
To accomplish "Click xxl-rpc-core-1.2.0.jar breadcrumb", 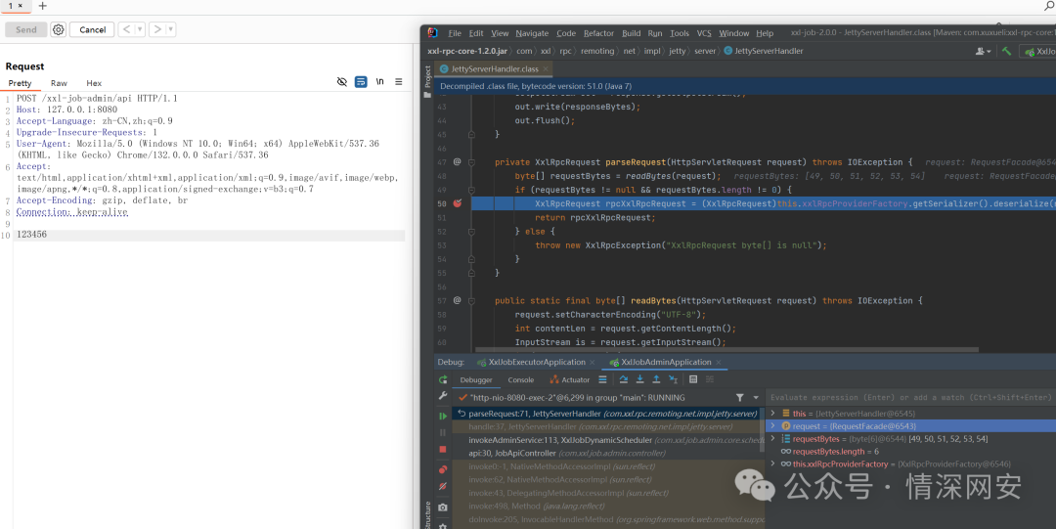I will pyautogui.click(x=467, y=51).
